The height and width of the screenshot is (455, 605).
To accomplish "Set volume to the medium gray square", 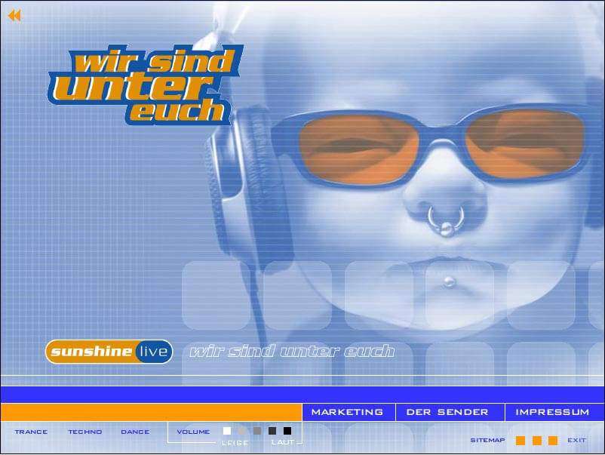I will (257, 431).
